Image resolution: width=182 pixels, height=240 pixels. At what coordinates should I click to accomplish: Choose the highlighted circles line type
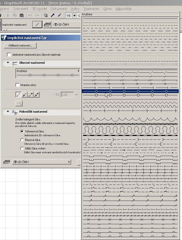pyautogui.click(x=130, y=91)
